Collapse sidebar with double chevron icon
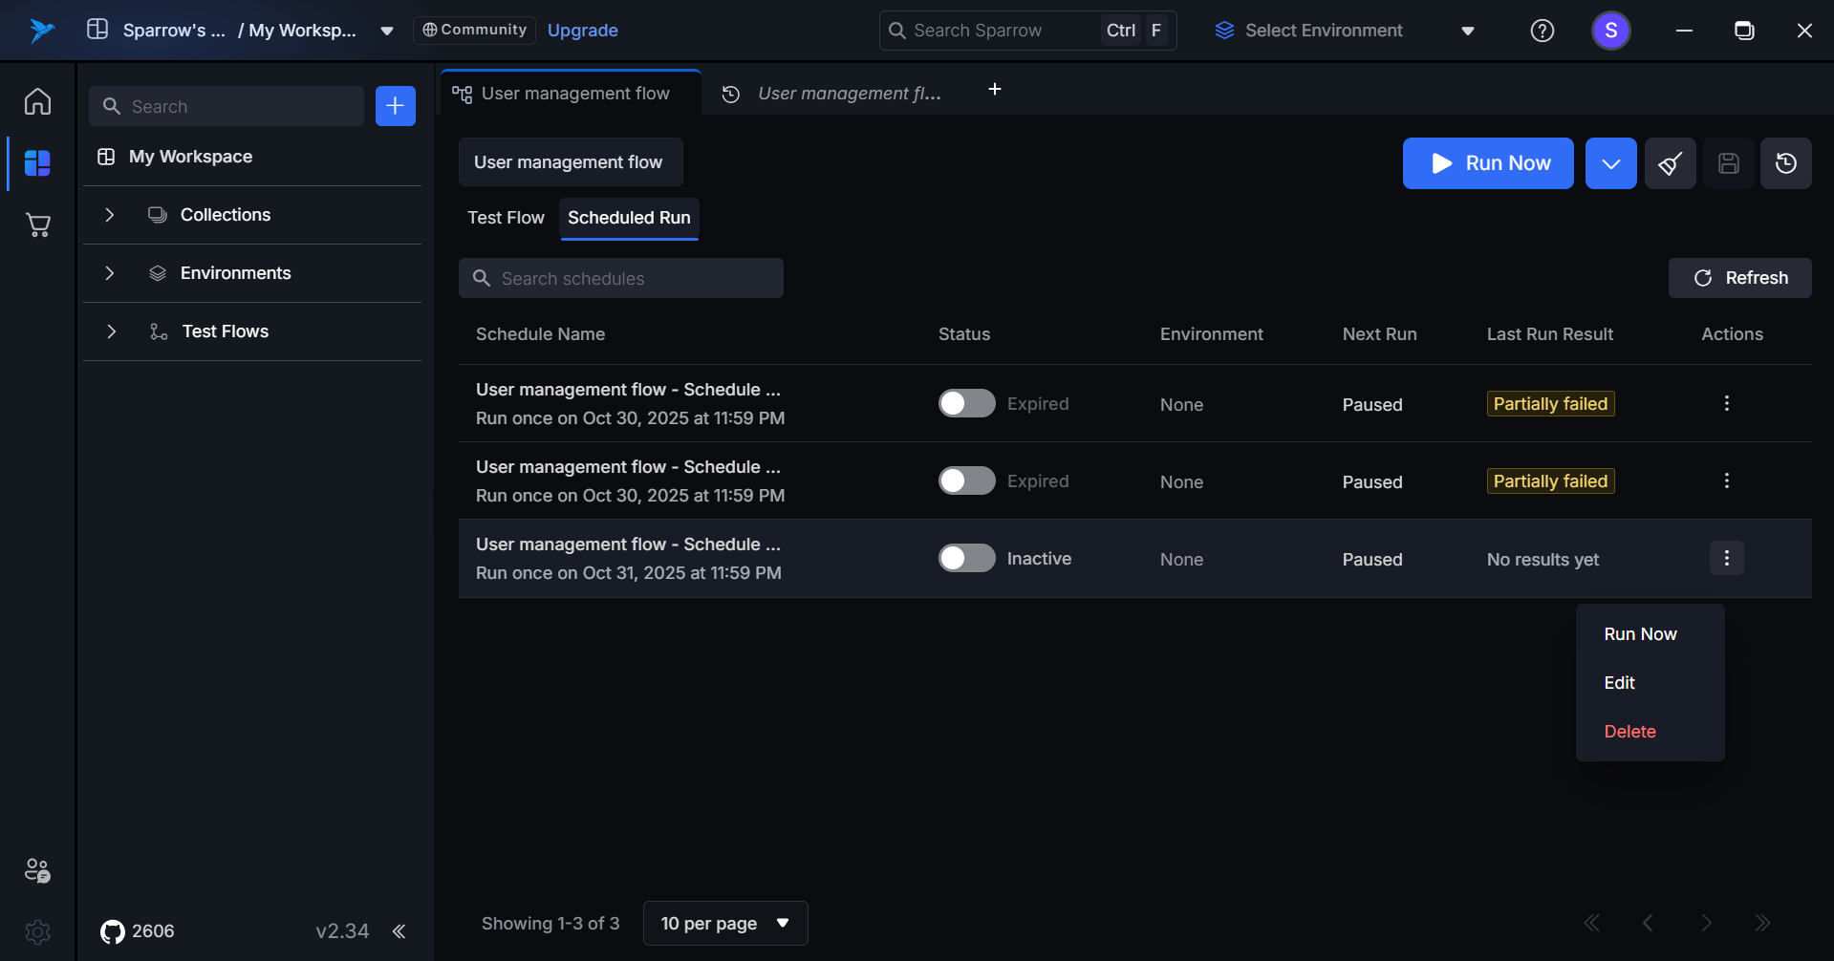 (x=399, y=931)
